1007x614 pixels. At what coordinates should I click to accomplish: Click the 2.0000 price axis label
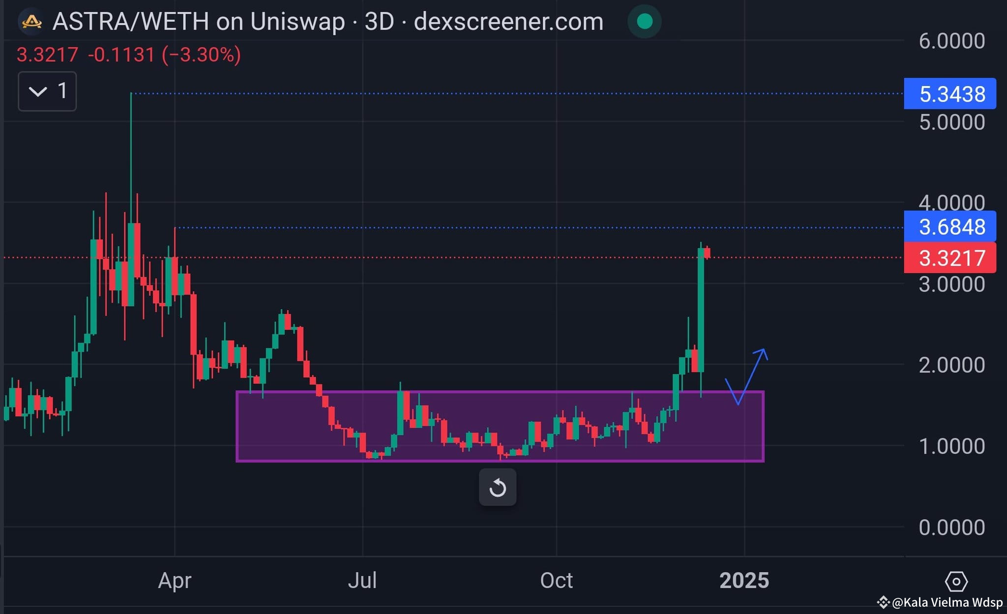[952, 365]
